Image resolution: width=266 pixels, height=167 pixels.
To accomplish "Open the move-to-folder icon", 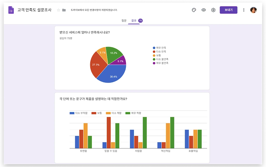I will click(x=64, y=10).
